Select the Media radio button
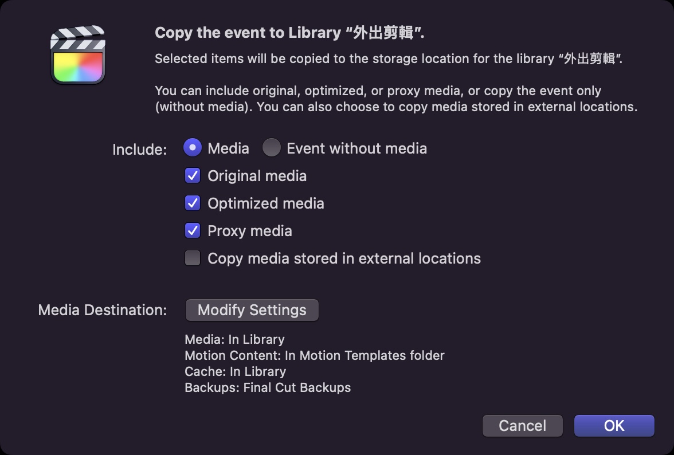Image resolution: width=674 pixels, height=455 pixels. pos(193,148)
